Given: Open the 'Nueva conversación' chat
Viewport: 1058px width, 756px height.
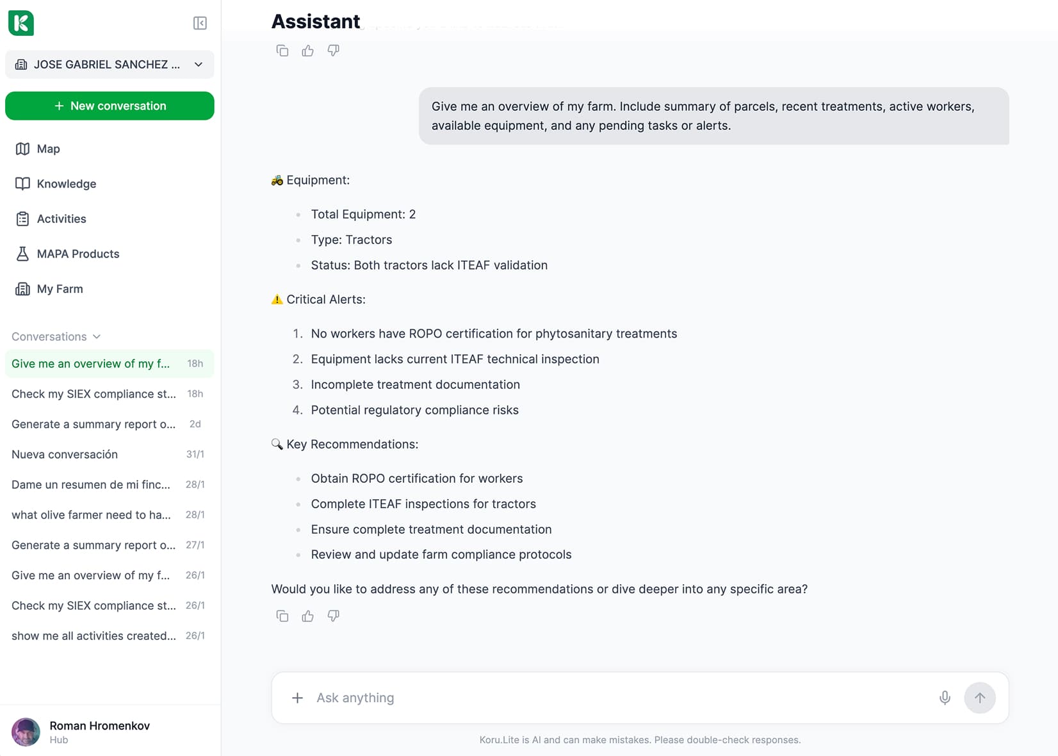Looking at the screenshot, I should [x=63, y=454].
